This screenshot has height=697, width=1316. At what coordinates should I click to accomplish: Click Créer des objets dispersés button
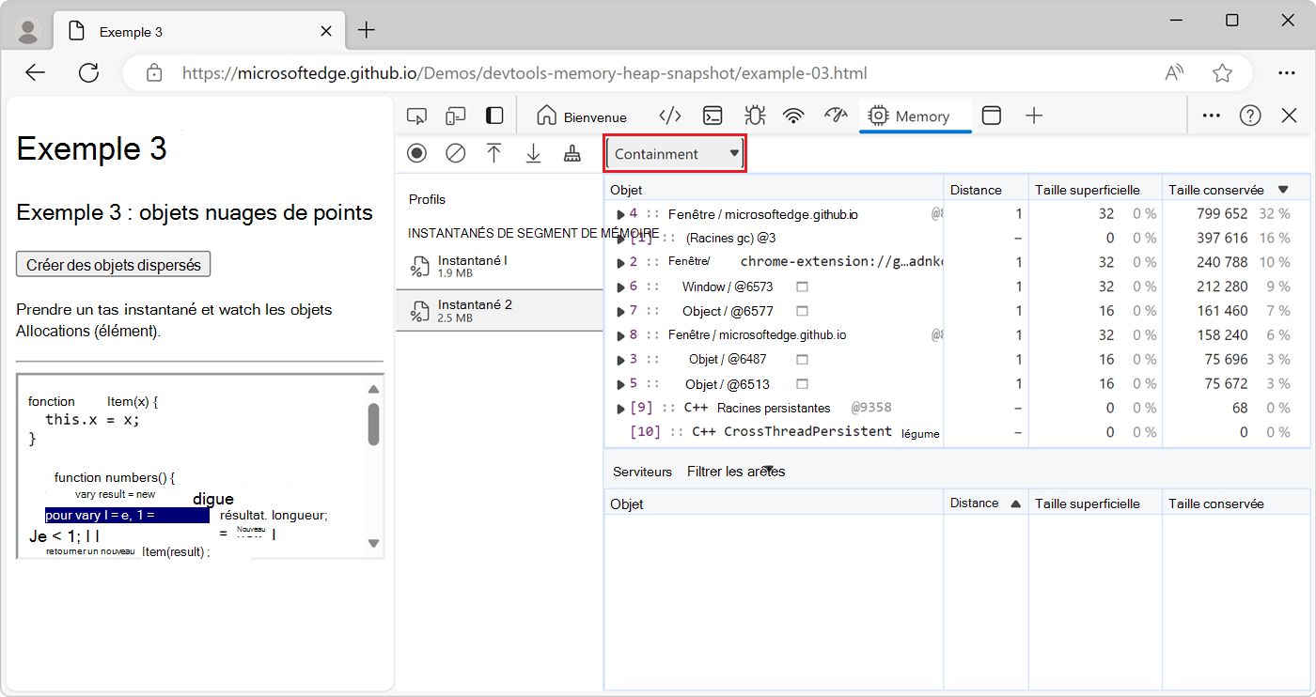pos(114,265)
